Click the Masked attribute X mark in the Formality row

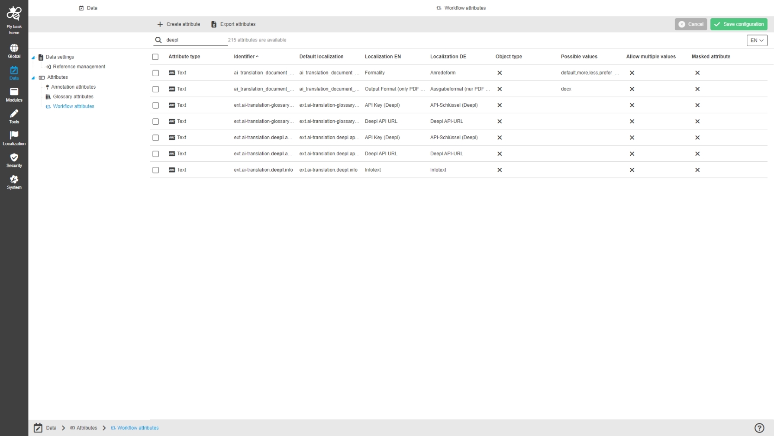point(697,73)
